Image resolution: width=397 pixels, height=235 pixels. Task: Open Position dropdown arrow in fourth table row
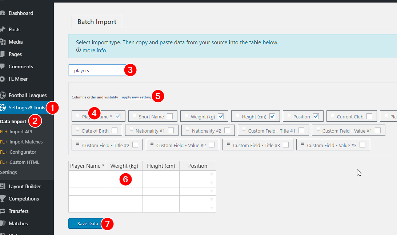point(212,199)
